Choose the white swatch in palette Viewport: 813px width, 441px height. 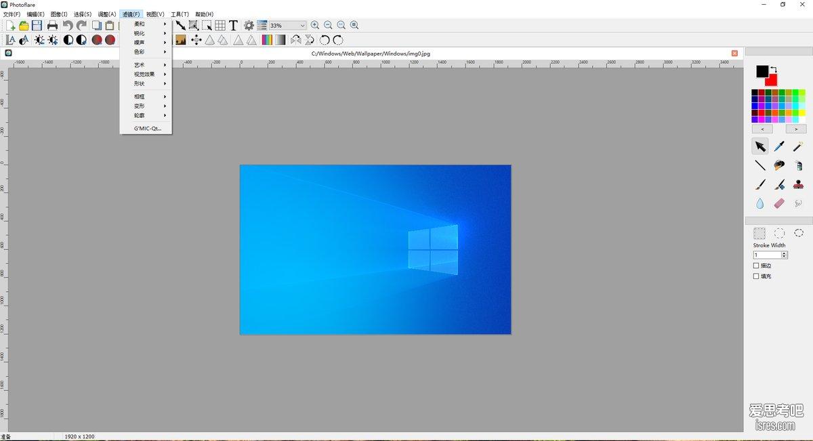(802, 119)
